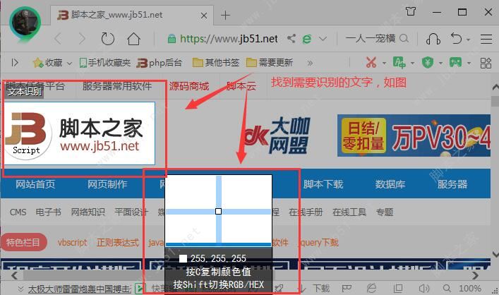Open the 正则表达式 link
Screen dimensions: 499x295
118,243
